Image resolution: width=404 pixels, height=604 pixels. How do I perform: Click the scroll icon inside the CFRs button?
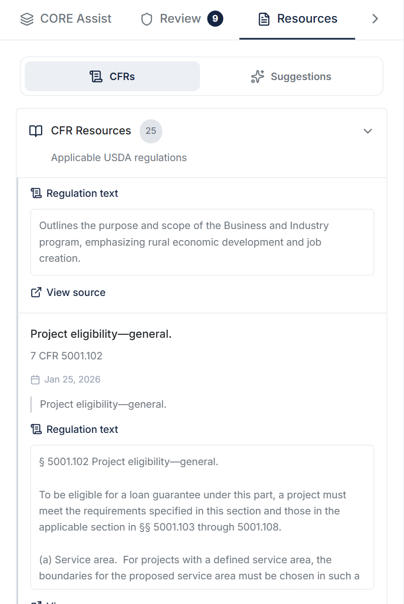point(96,77)
